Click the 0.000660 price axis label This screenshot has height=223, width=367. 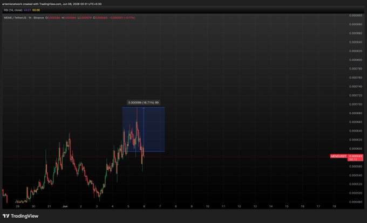click(x=356, y=122)
